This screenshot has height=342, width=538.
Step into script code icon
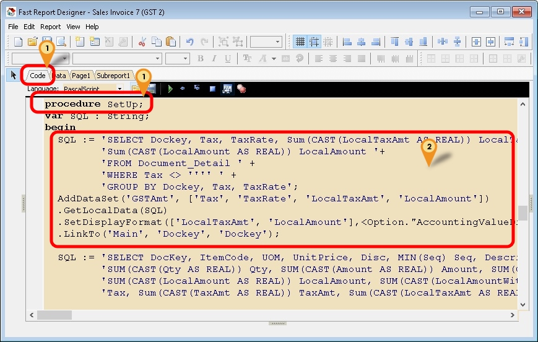pyautogui.click(x=197, y=88)
